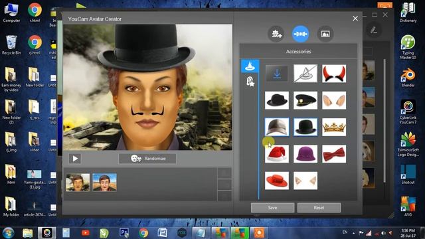This screenshot has height=239, width=425.
Task: Choose the small pointed ears accessory
Action: point(305,181)
